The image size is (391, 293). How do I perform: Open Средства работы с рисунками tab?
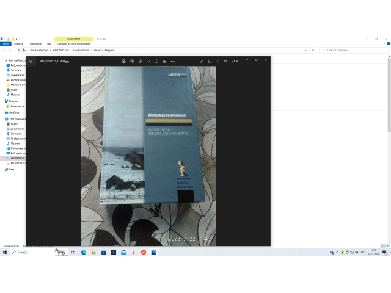click(74, 43)
